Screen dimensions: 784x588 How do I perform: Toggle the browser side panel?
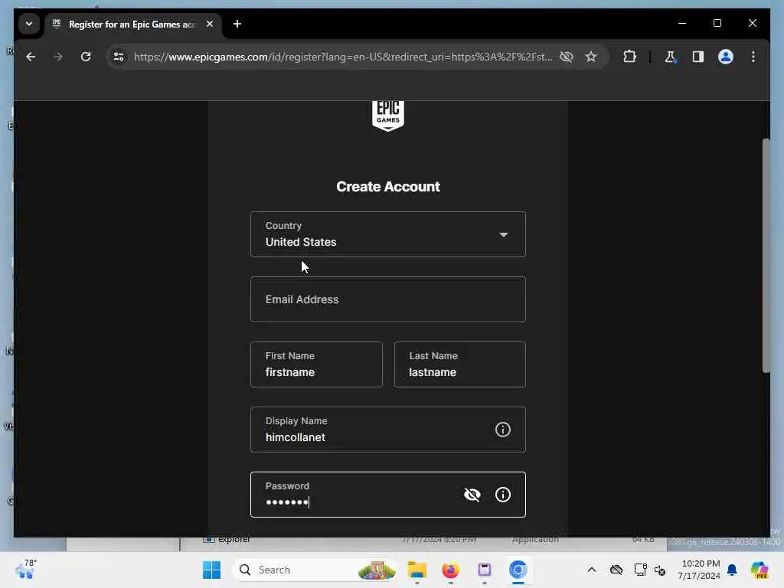point(698,57)
